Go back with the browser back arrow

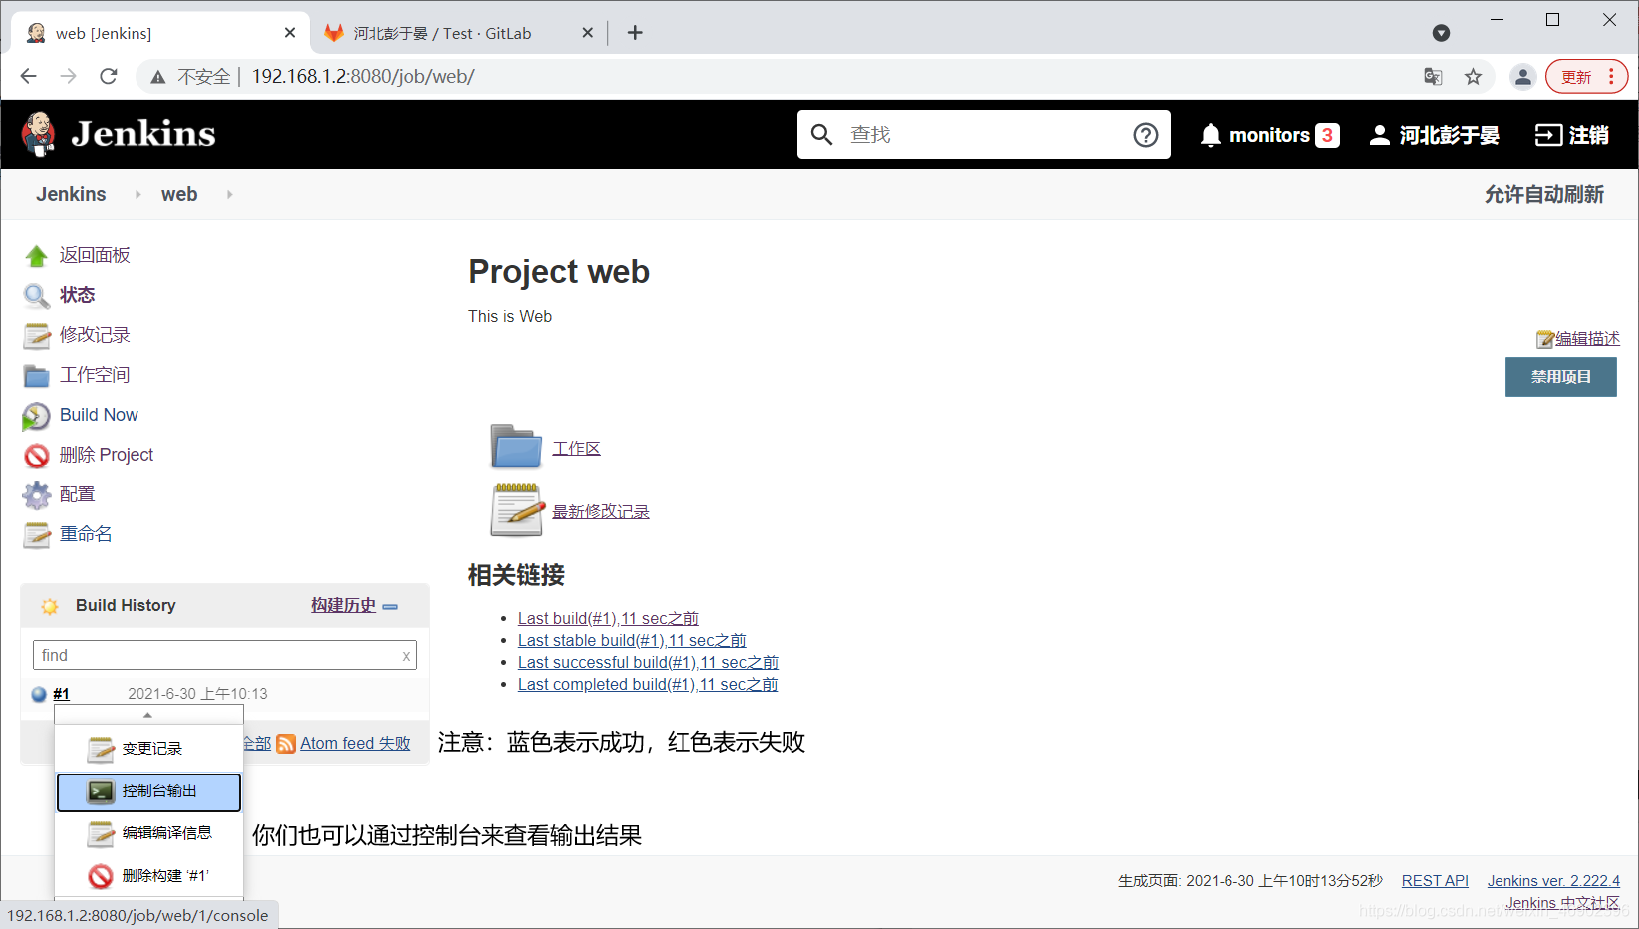point(28,76)
